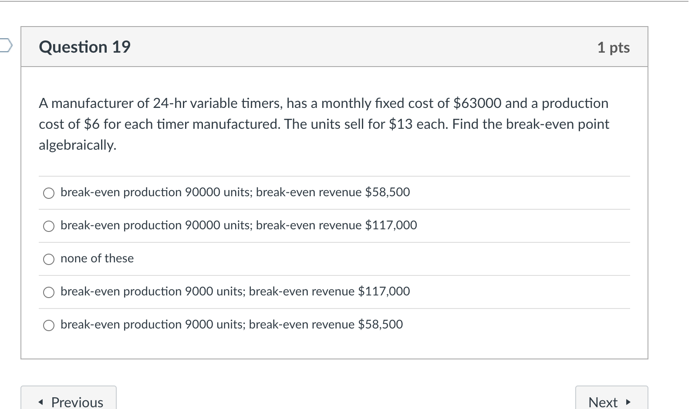Flag Question 19 with the bookmark icon
The width and height of the screenshot is (695, 409).
tap(6, 45)
